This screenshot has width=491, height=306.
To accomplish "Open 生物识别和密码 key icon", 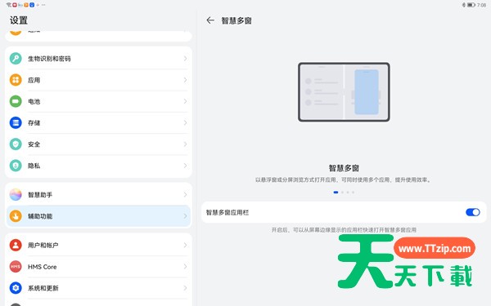I will point(16,59).
